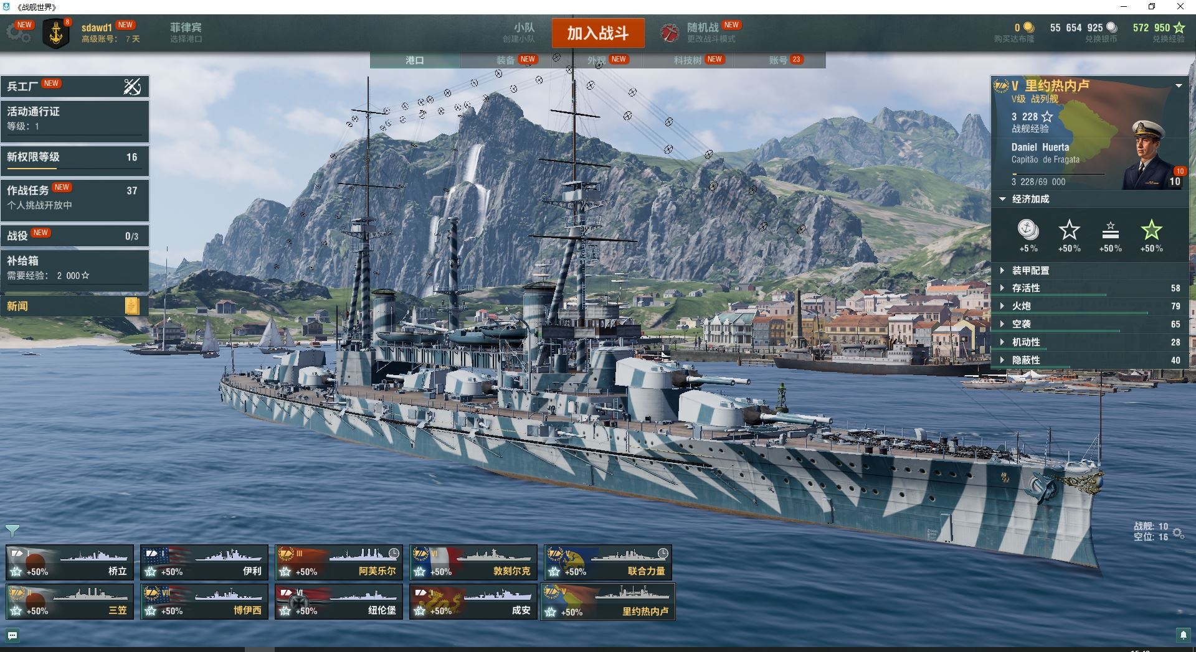Click the ship carousel filter funnel icon
Image resolution: width=1196 pixels, height=652 pixels.
(x=12, y=531)
